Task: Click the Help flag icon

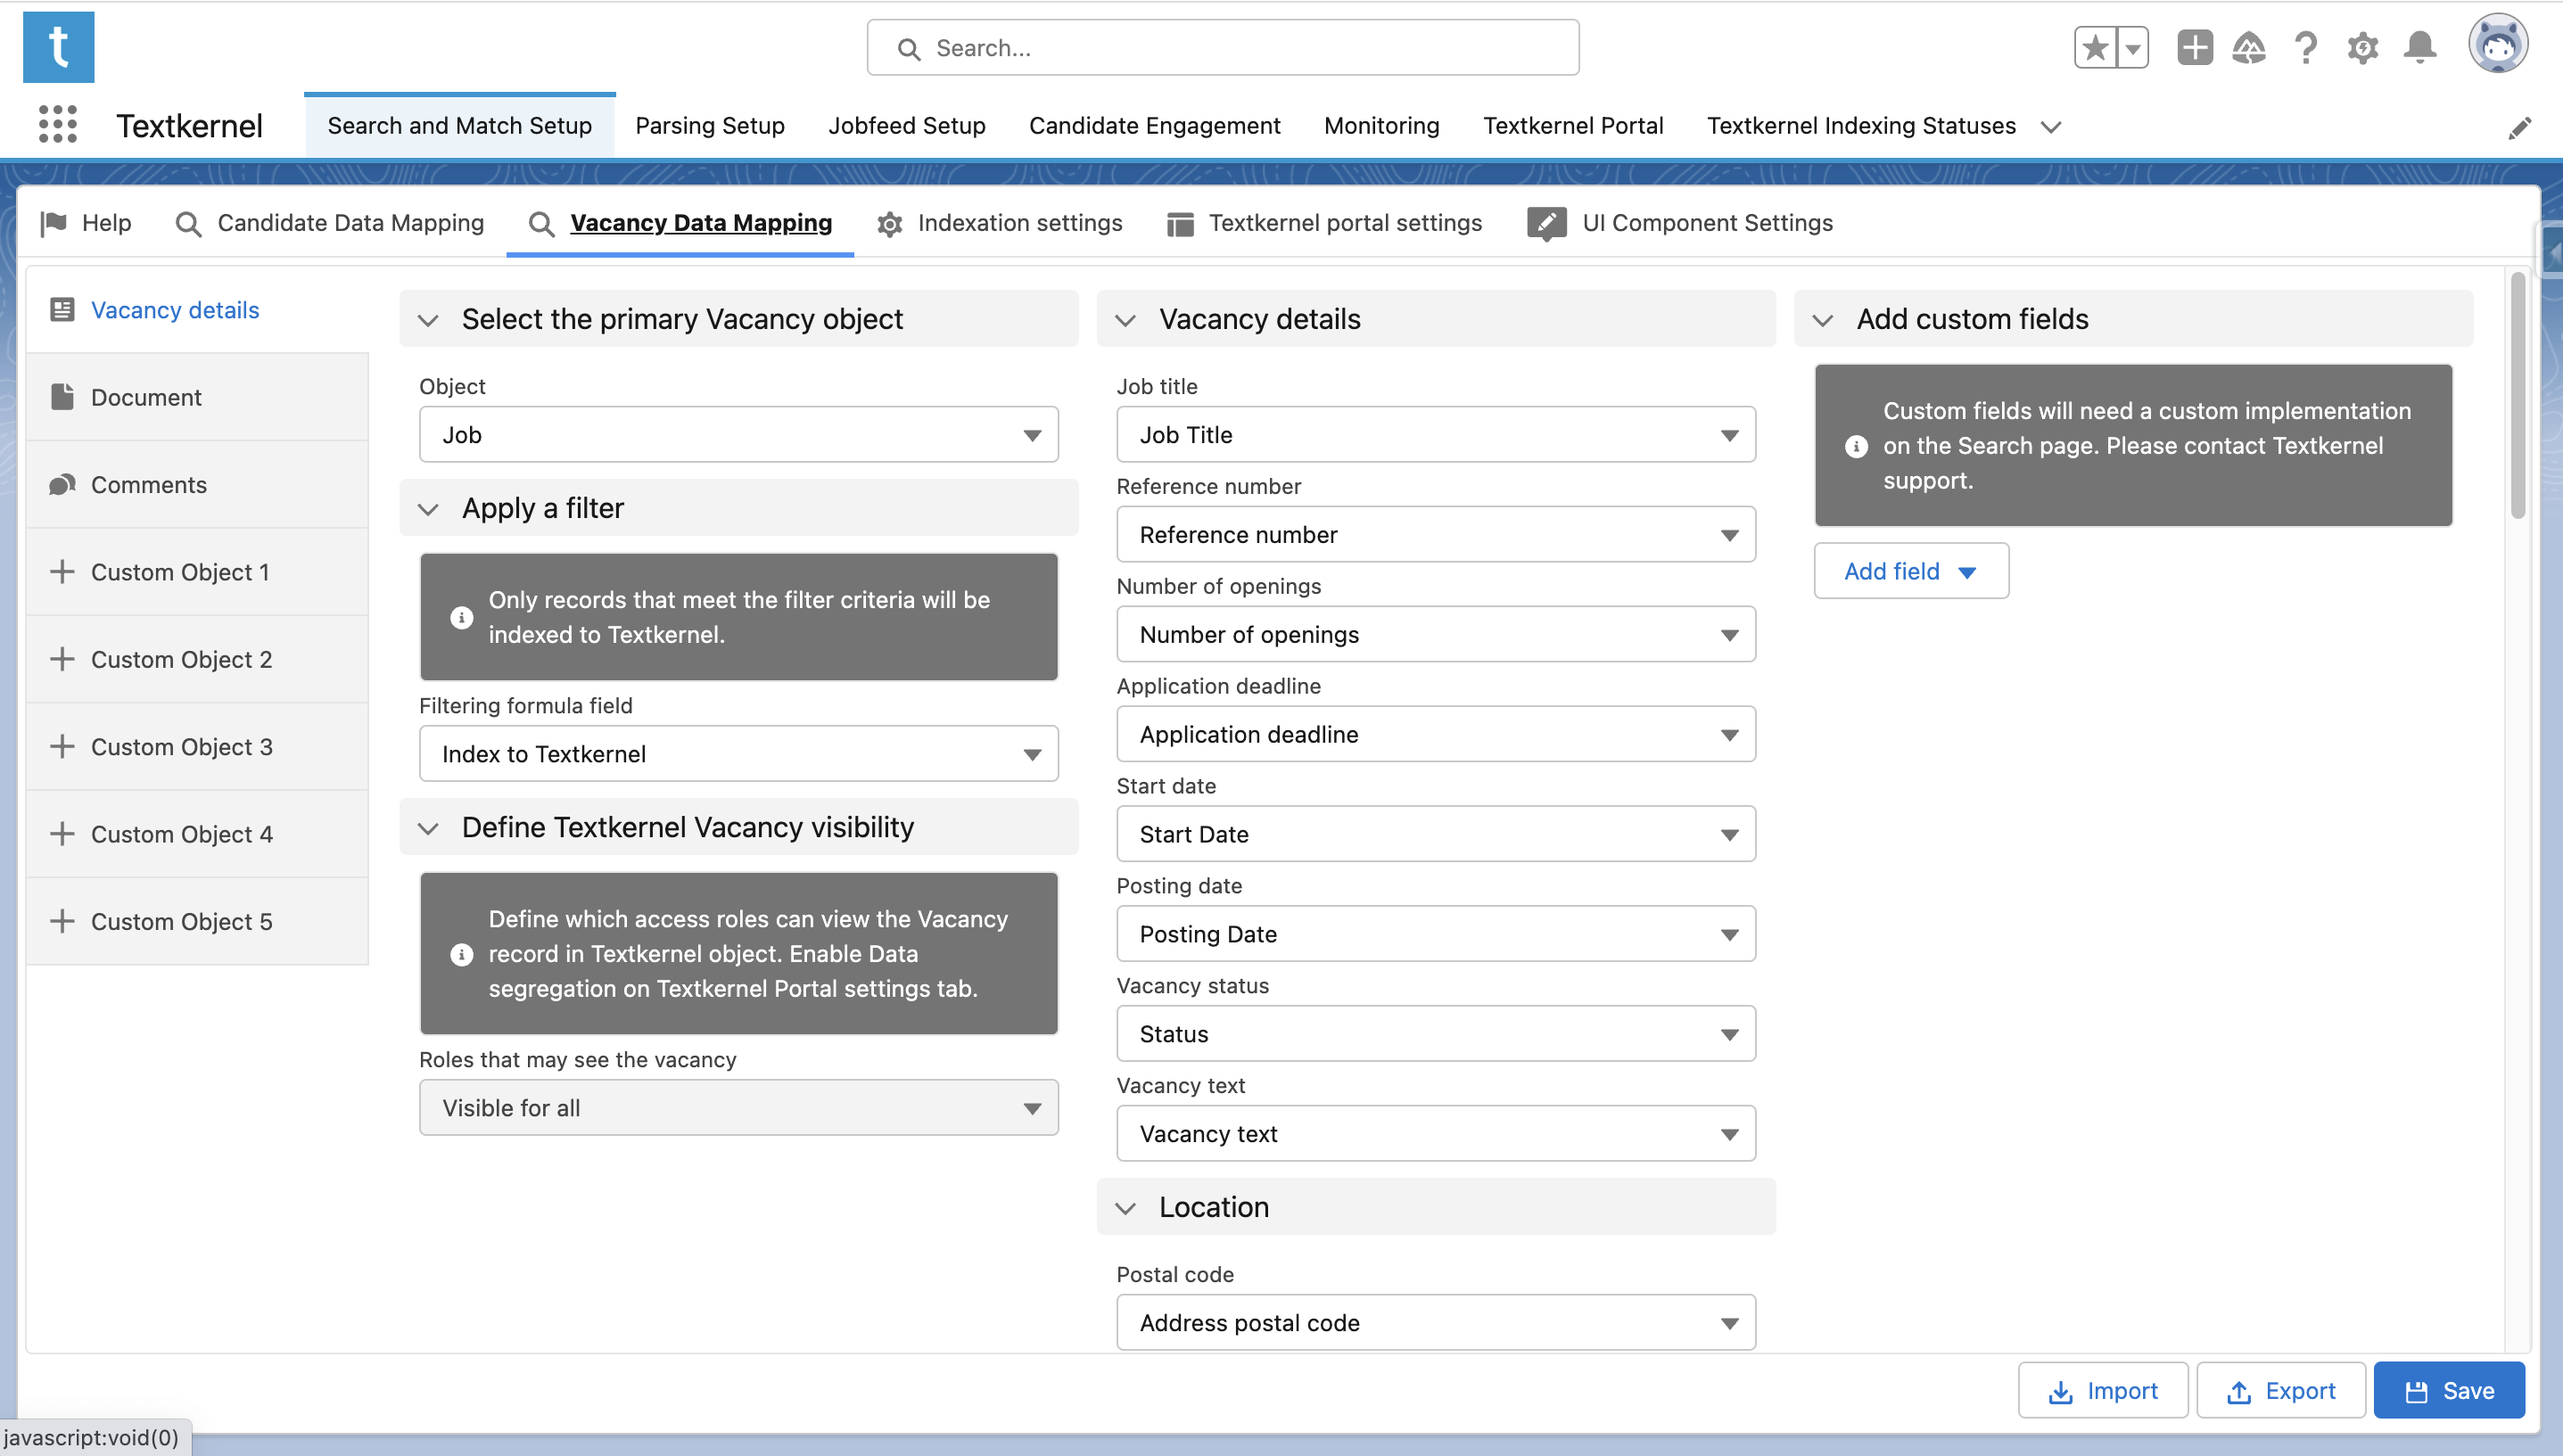Action: (x=54, y=223)
